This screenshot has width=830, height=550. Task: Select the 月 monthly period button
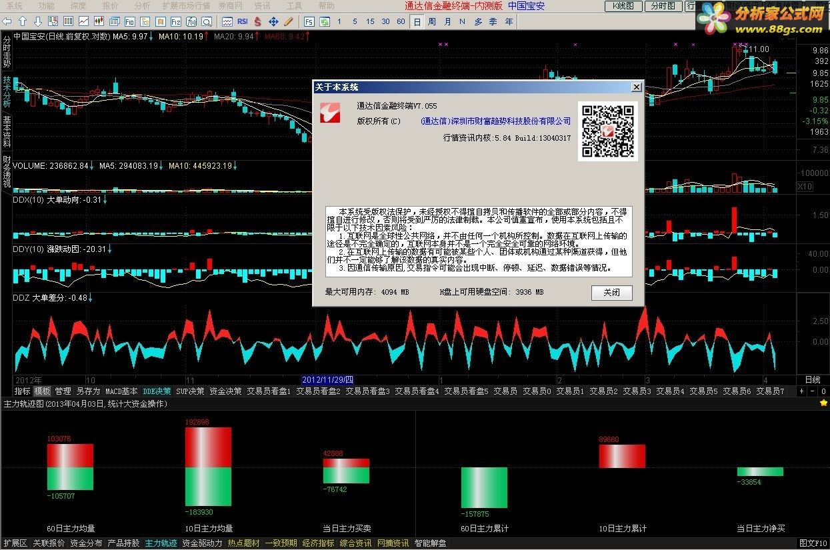tap(447, 21)
